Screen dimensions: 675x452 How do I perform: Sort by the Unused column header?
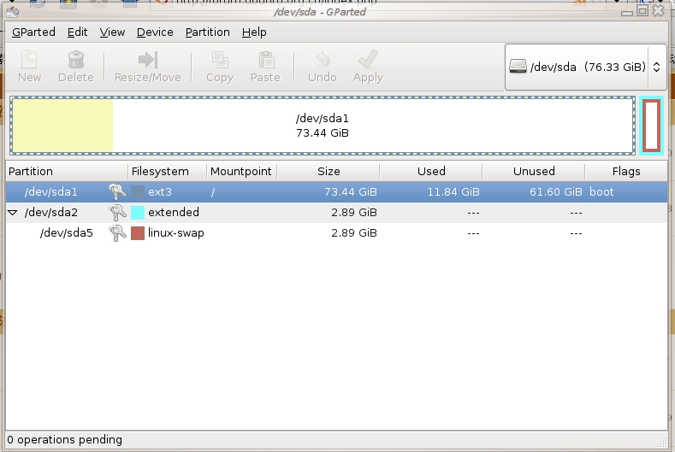tap(534, 171)
